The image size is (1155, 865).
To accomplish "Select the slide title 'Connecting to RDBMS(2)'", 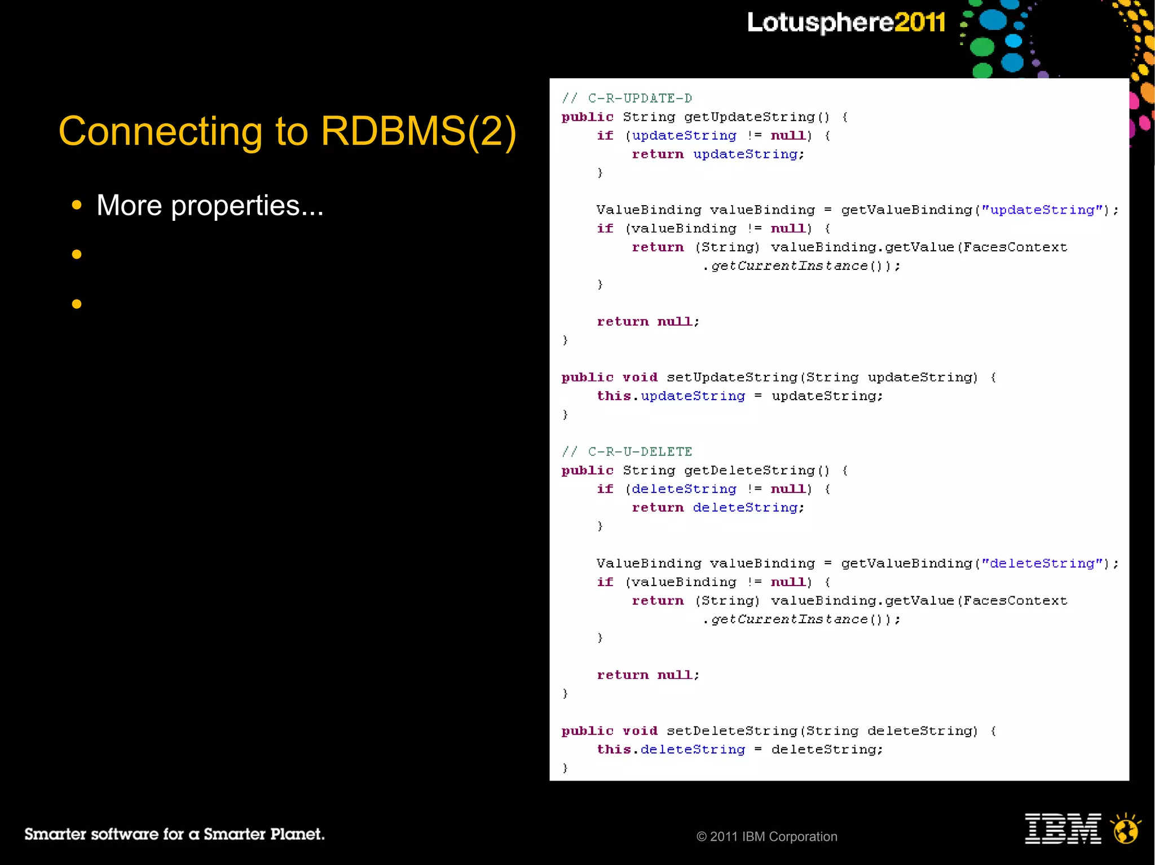I will [288, 131].
